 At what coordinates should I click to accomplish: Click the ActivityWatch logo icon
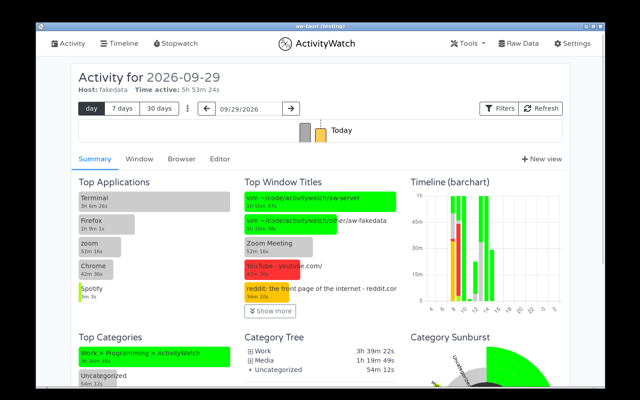click(285, 44)
